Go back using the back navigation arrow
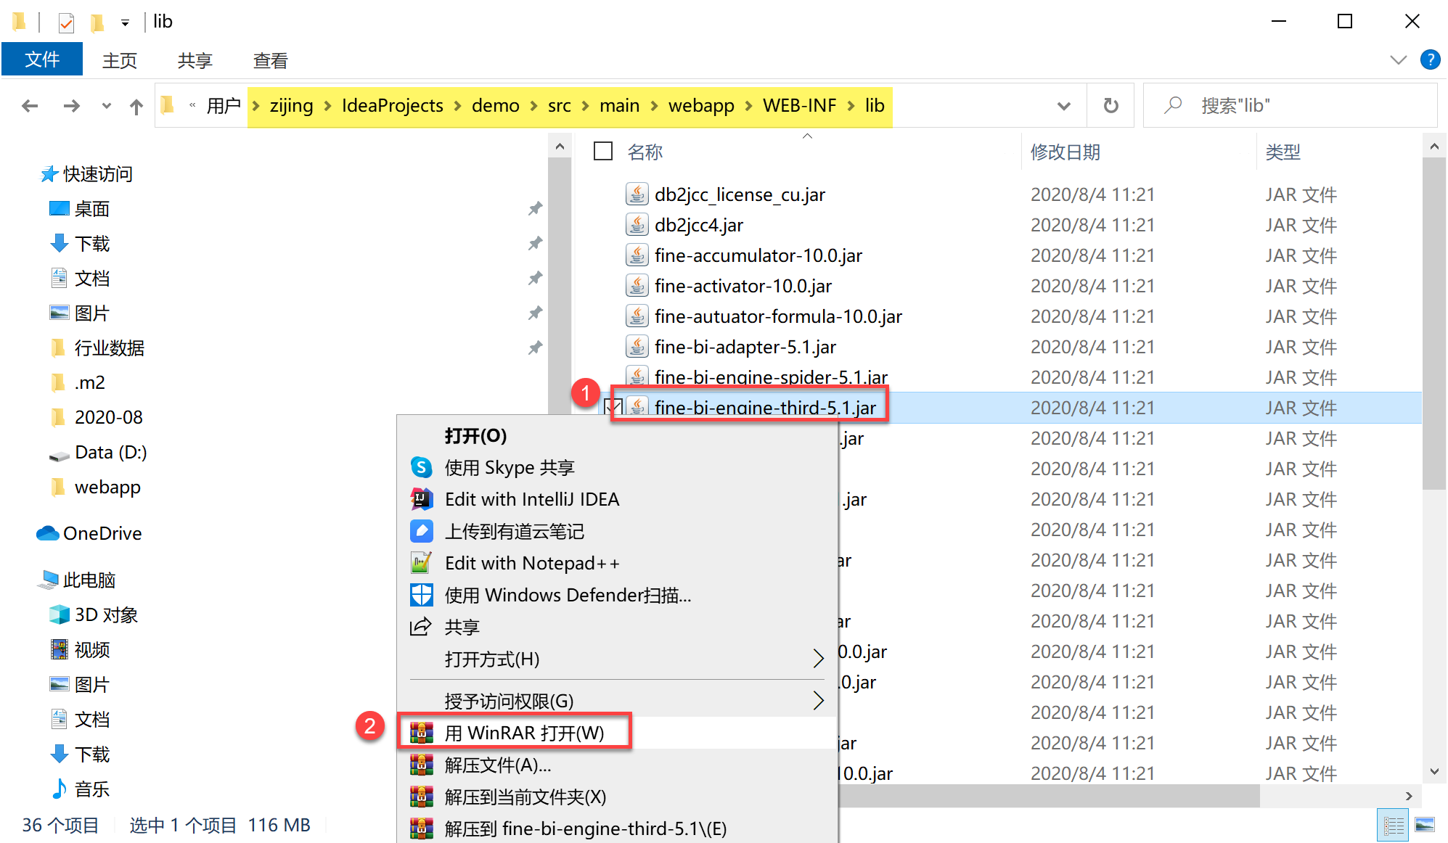 (x=29, y=105)
